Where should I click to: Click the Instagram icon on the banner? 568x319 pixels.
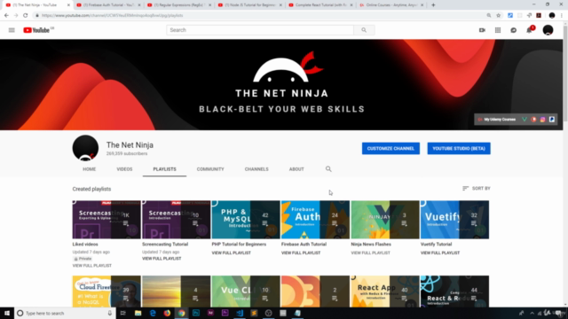tap(542, 120)
